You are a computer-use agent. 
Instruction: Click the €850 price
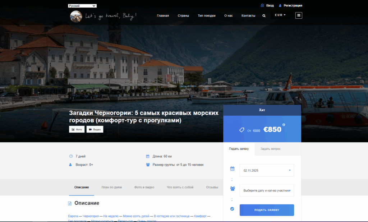tap(272, 129)
